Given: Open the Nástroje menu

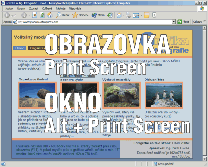Looking at the screenshot, I should tap(61, 8).
